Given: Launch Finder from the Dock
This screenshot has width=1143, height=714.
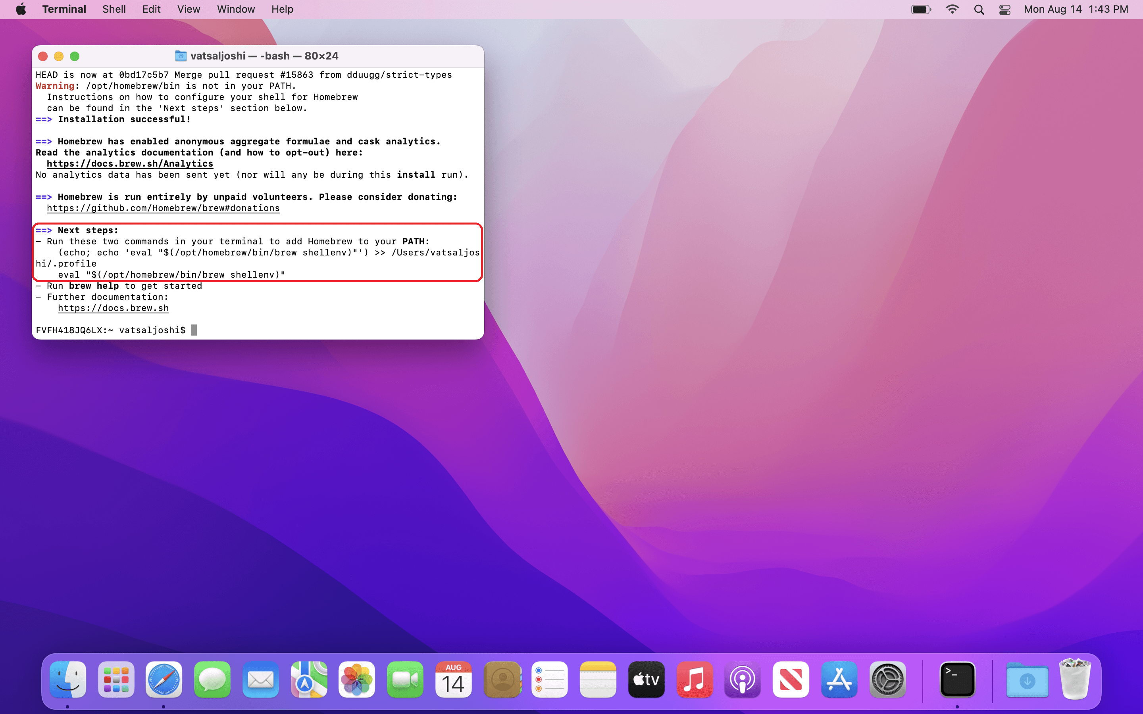Looking at the screenshot, I should (68, 680).
